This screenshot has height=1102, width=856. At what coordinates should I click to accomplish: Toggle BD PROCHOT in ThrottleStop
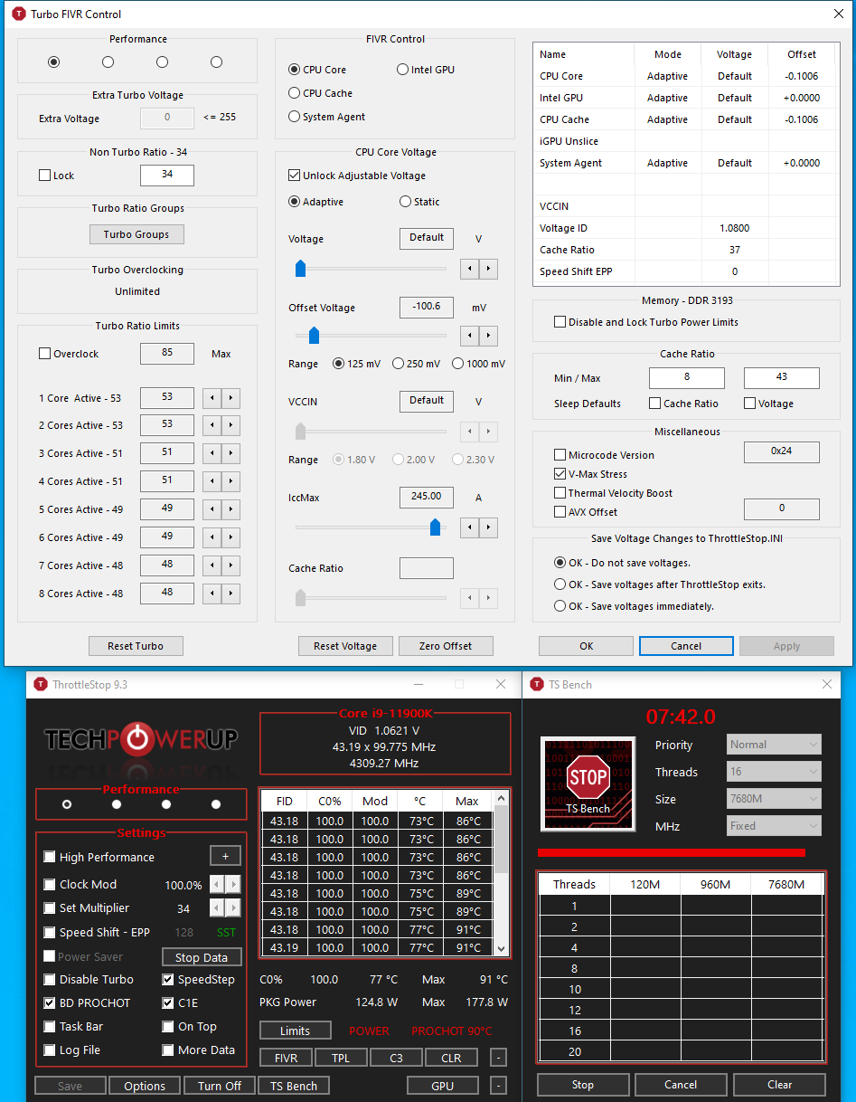coord(50,1002)
